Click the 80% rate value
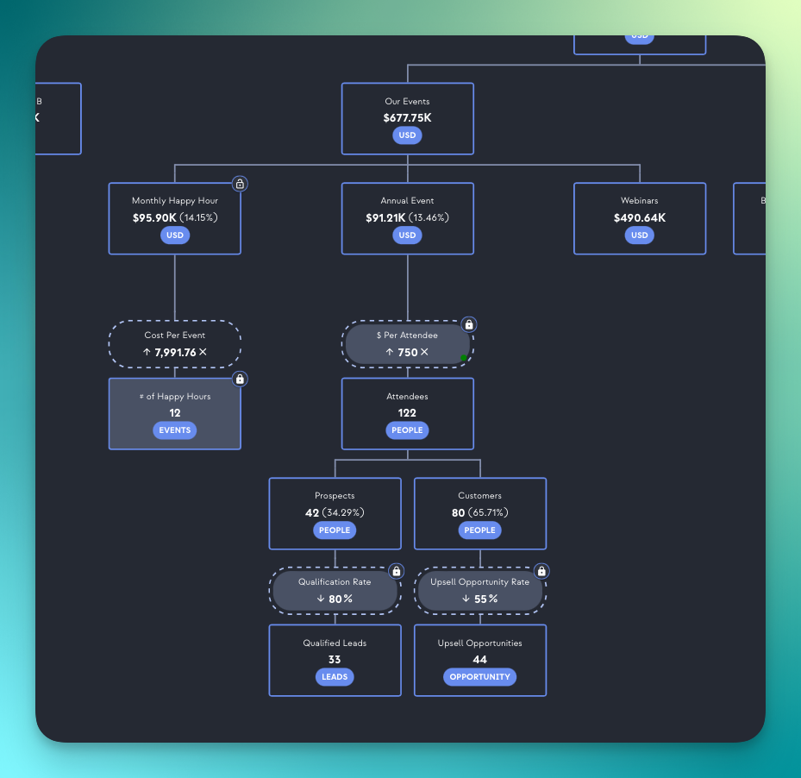 coord(341,599)
